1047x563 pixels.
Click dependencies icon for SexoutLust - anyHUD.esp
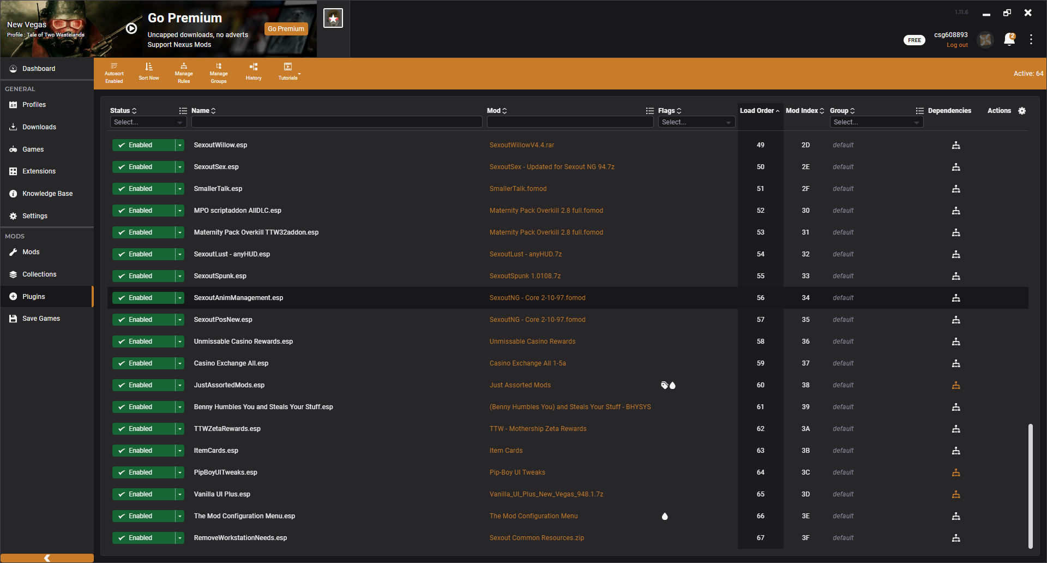click(956, 254)
